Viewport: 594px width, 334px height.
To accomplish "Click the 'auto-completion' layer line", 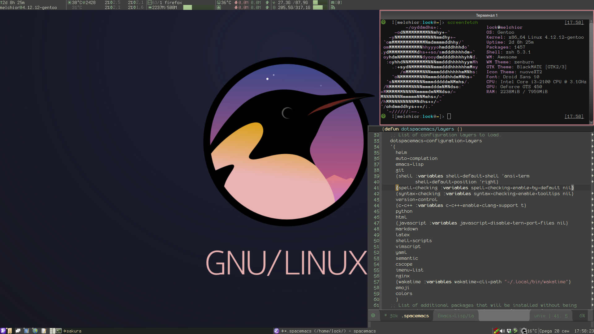I will coord(416,158).
